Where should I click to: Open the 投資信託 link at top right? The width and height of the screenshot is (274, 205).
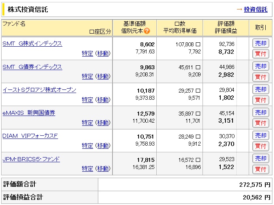pos(255,9)
